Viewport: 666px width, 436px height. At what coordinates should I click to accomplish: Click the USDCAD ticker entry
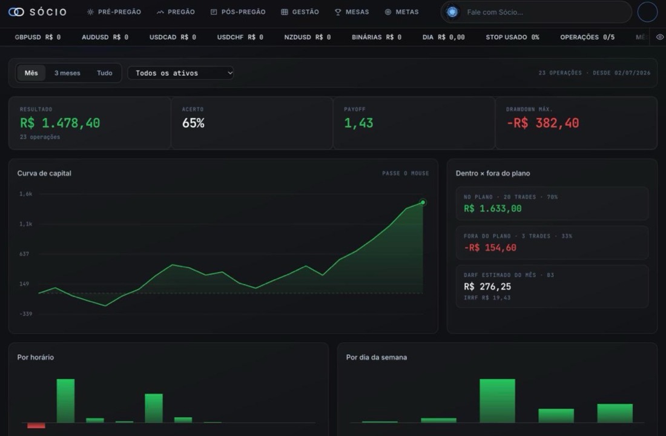(173, 38)
